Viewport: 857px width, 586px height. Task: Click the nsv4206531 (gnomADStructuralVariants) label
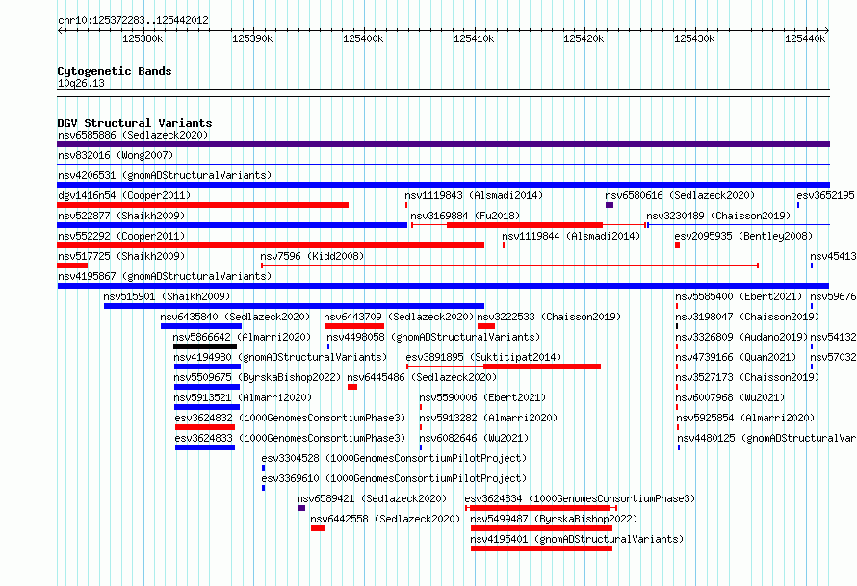tap(165, 175)
